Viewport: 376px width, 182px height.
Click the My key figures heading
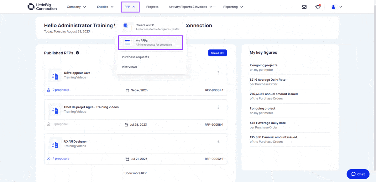click(264, 53)
